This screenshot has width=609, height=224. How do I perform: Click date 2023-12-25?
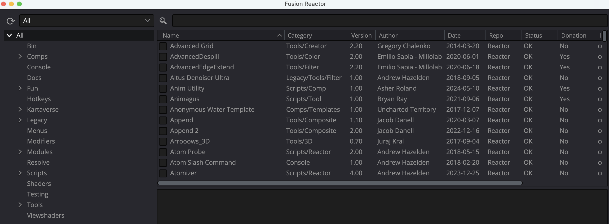click(463, 173)
